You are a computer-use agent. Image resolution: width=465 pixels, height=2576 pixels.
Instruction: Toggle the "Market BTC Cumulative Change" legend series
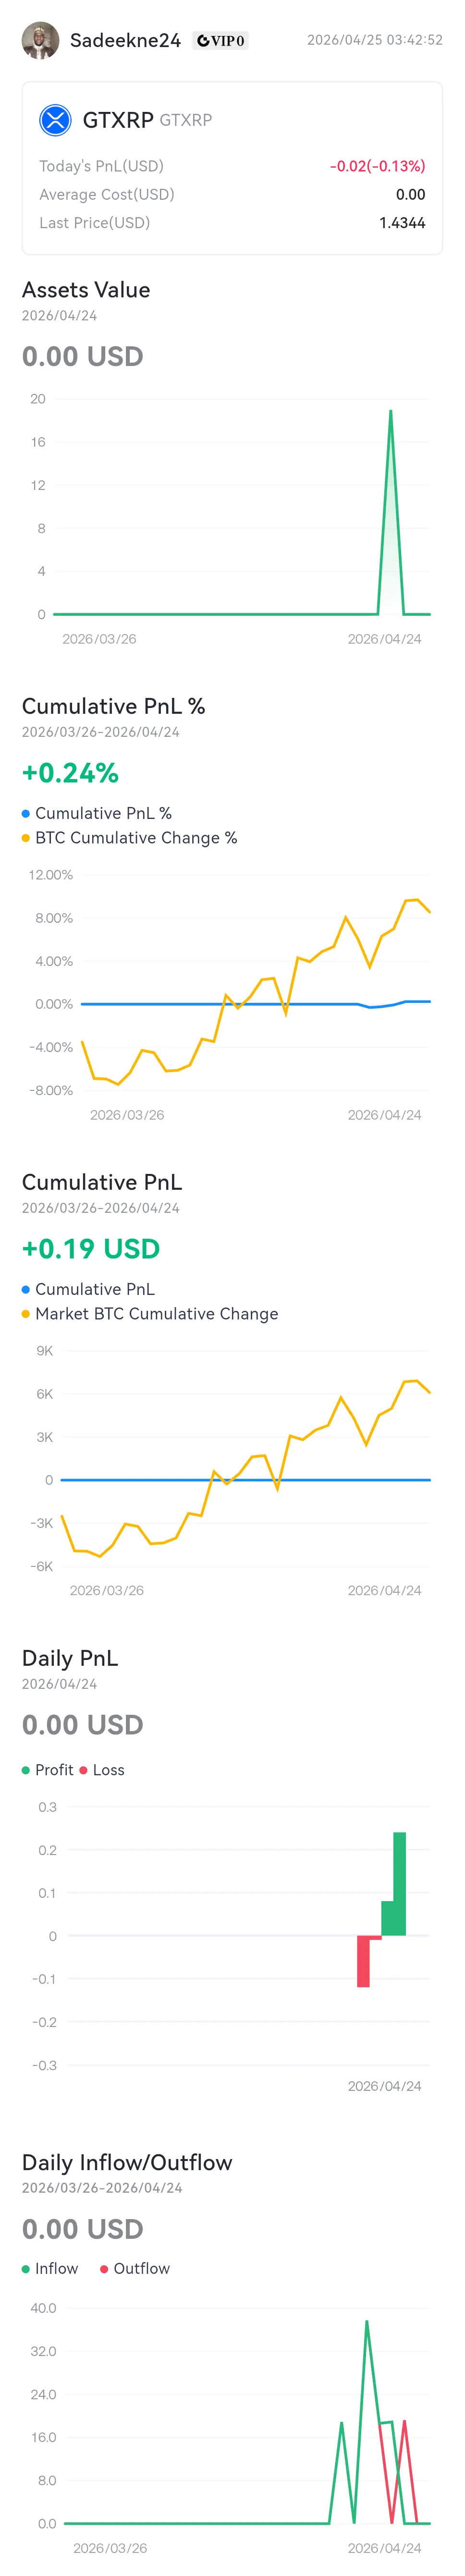[x=156, y=1314]
